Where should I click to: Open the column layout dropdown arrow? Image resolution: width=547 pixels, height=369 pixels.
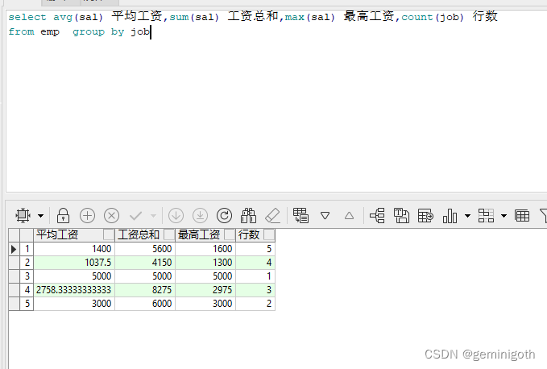pyautogui.click(x=503, y=216)
